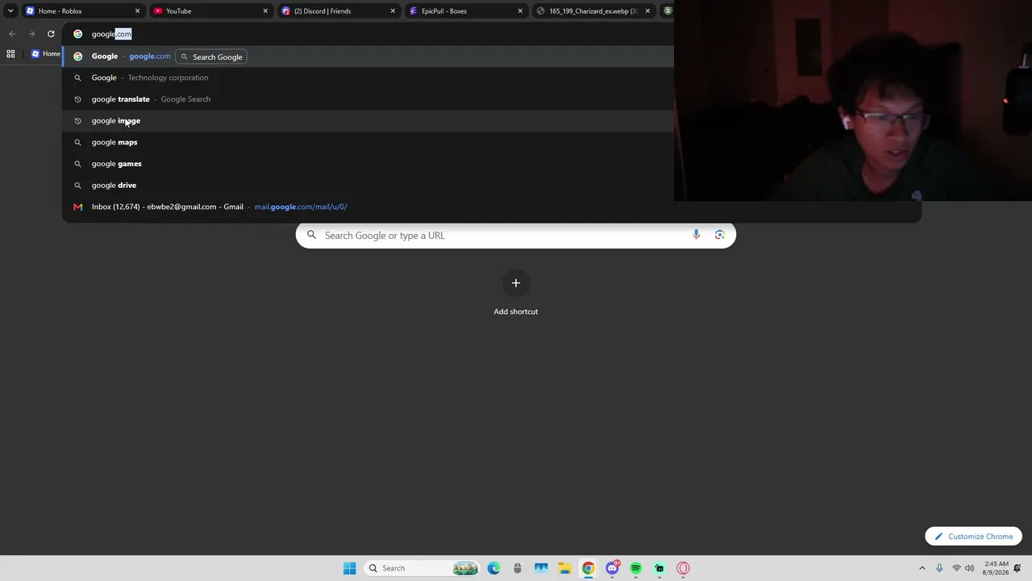Click the Windows taskbar Search box
The image size is (1032, 581).
click(421, 568)
